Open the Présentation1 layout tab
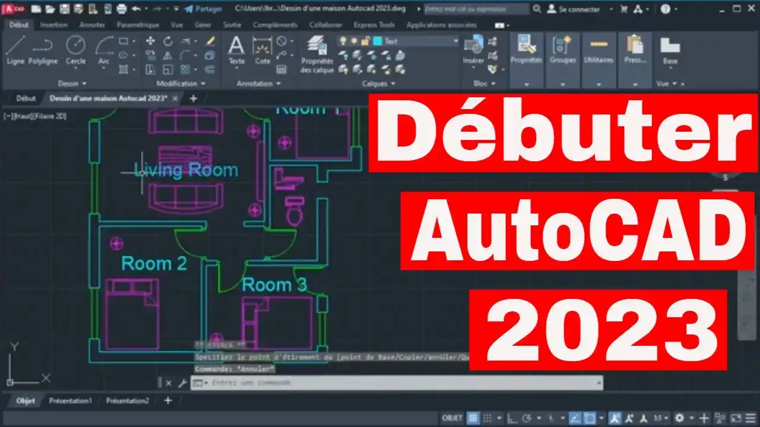 coord(69,400)
